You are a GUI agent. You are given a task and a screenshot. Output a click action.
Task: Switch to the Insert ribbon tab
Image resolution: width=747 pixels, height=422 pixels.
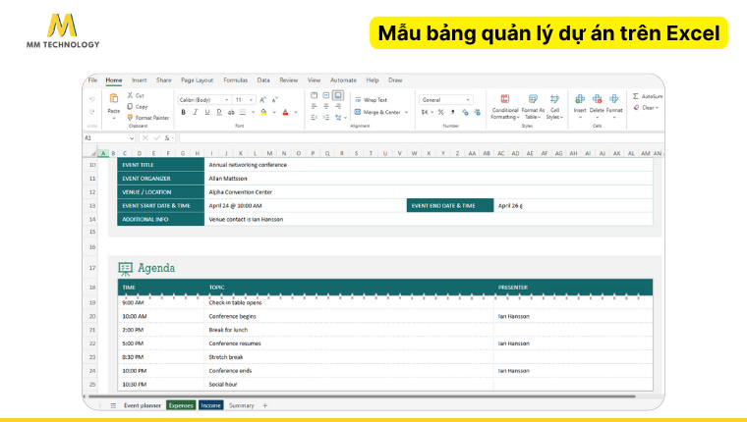(x=140, y=79)
